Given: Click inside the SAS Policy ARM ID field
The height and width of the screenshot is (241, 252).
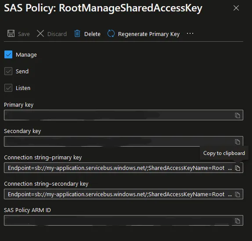Looking at the screenshot, I should tap(123, 220).
